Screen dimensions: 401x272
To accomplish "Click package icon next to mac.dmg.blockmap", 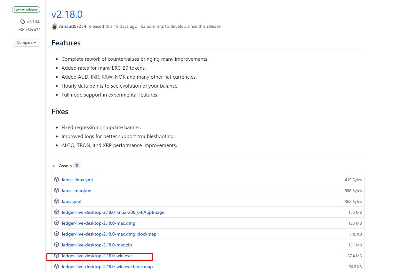I will click(57, 234).
